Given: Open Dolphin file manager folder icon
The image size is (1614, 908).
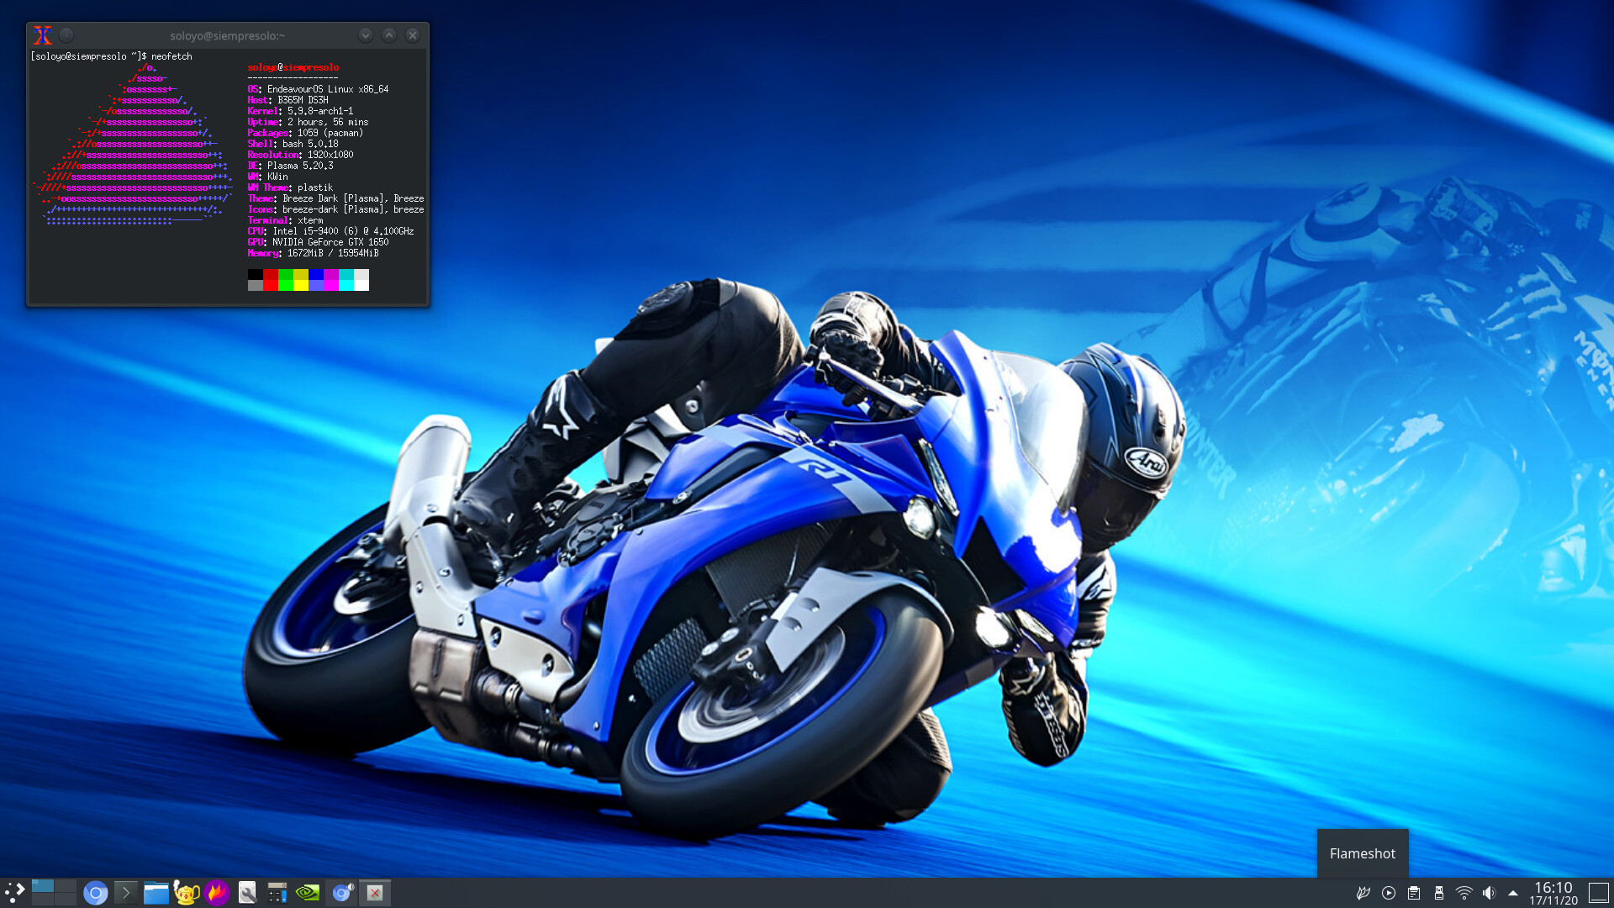Looking at the screenshot, I should (x=156, y=893).
